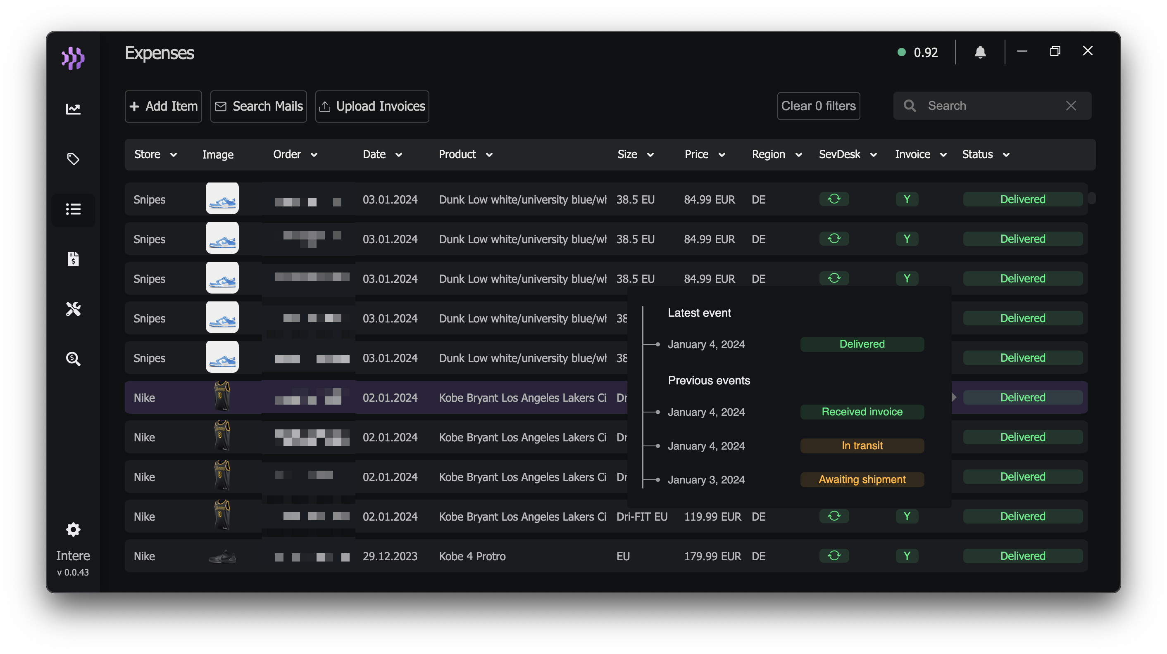Click the Image column header
This screenshot has height=654, width=1167.
tap(218, 155)
